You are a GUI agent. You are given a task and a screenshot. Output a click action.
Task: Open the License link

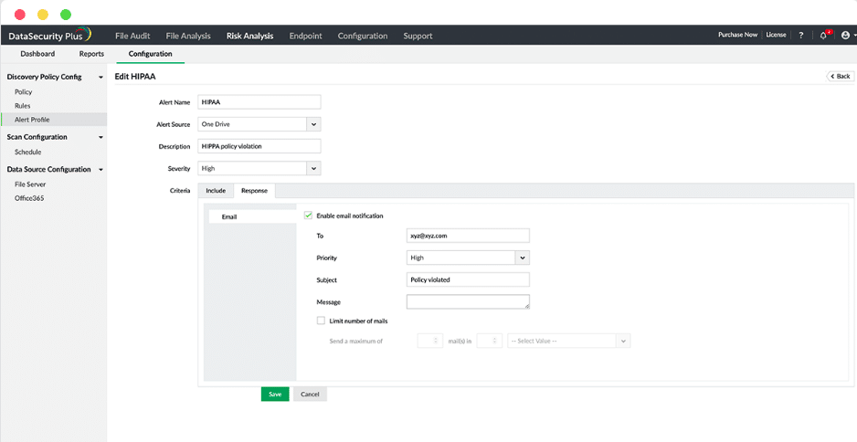point(776,35)
